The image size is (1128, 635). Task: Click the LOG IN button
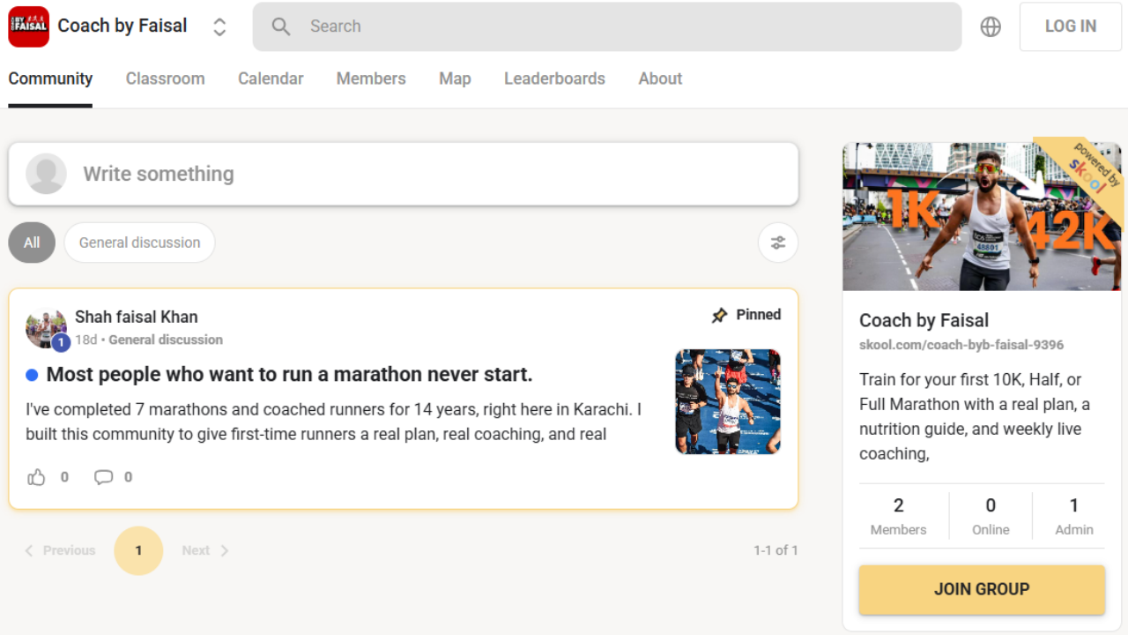click(1071, 26)
